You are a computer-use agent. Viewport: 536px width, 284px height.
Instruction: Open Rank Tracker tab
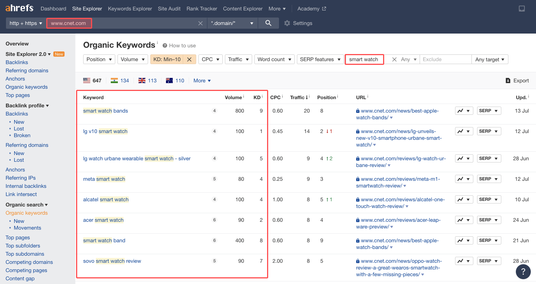tap(202, 9)
